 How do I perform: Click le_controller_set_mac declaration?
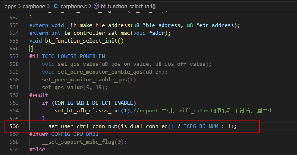point(97,33)
